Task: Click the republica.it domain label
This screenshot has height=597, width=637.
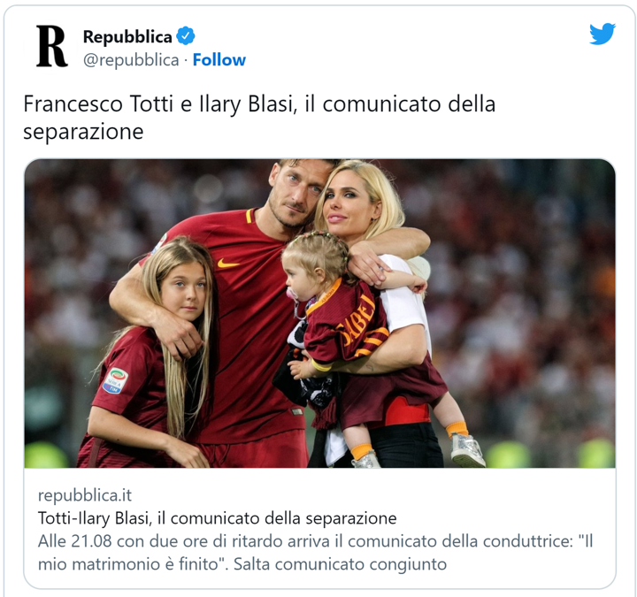Action: (x=85, y=495)
